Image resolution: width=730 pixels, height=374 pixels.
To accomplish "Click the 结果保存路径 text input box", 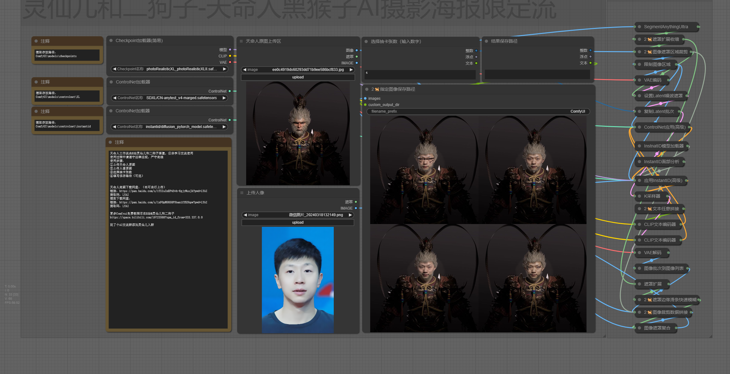I will [537, 74].
